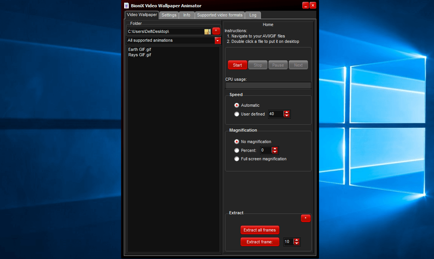Image resolution: width=434 pixels, height=259 pixels.
Task: Click the Extract frame button
Action: coord(260,242)
